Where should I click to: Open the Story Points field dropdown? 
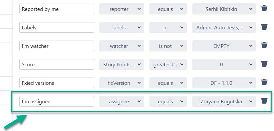point(122,65)
